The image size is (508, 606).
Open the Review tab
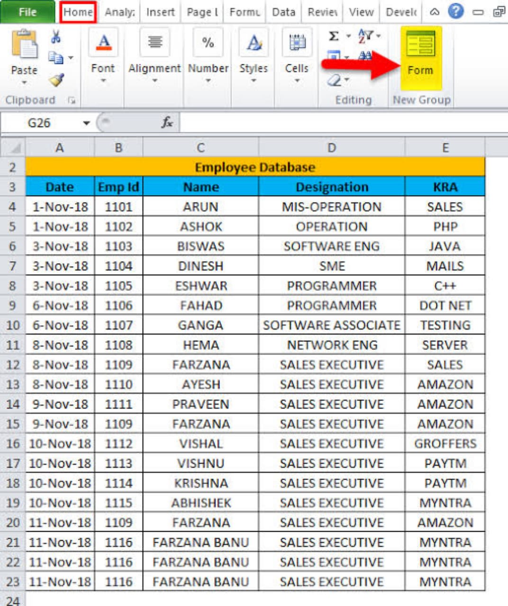pyautogui.click(x=322, y=12)
